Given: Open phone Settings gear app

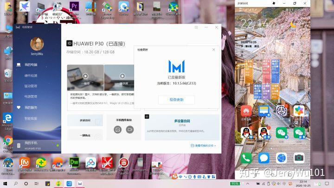Looking at the screenshot, I should tap(282, 111).
